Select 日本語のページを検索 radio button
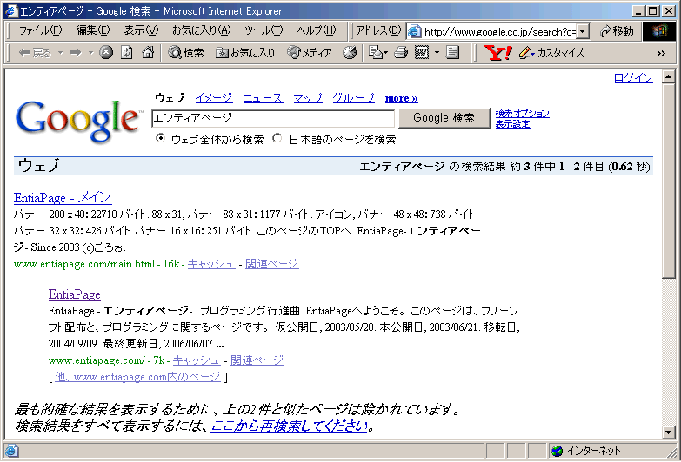This screenshot has width=681, height=462. coord(277,138)
